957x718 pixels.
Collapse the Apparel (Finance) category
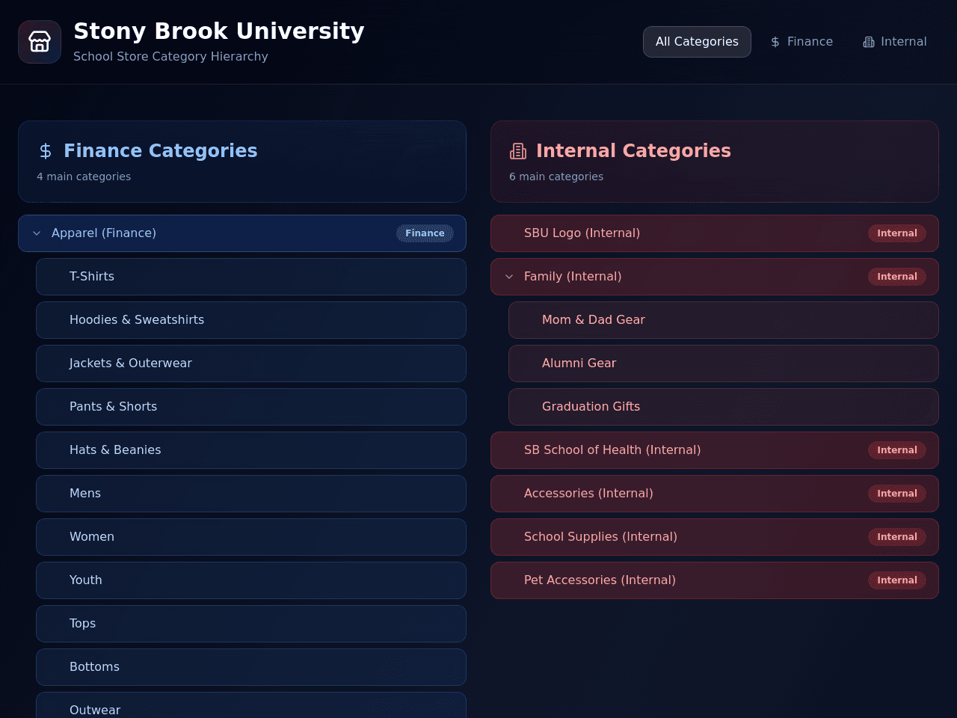pyautogui.click(x=37, y=233)
